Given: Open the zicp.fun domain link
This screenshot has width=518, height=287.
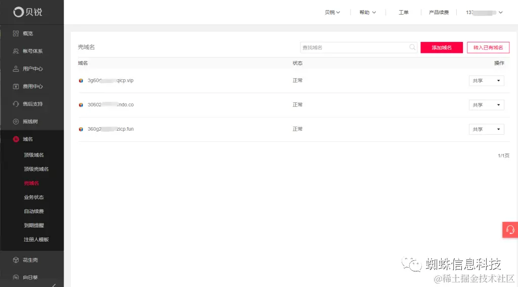Looking at the screenshot, I should [x=110, y=129].
